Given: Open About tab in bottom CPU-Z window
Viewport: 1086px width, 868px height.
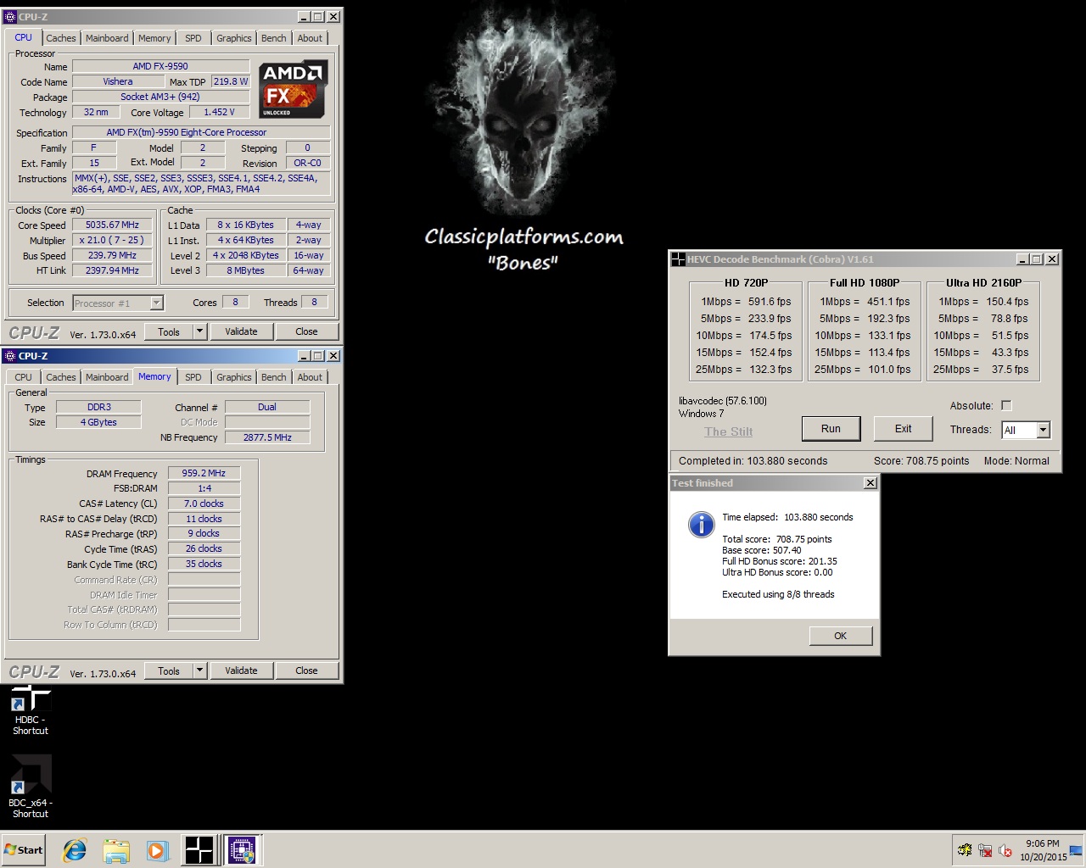Looking at the screenshot, I should click(310, 377).
